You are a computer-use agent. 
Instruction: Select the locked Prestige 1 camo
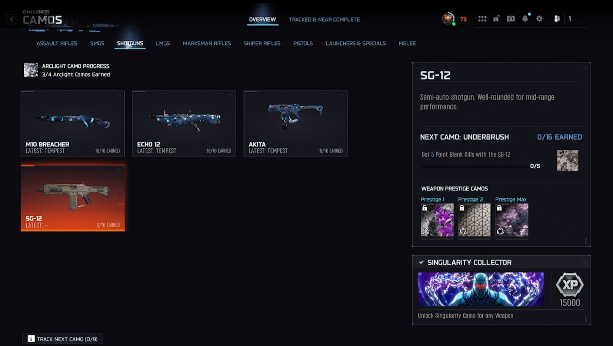437,220
